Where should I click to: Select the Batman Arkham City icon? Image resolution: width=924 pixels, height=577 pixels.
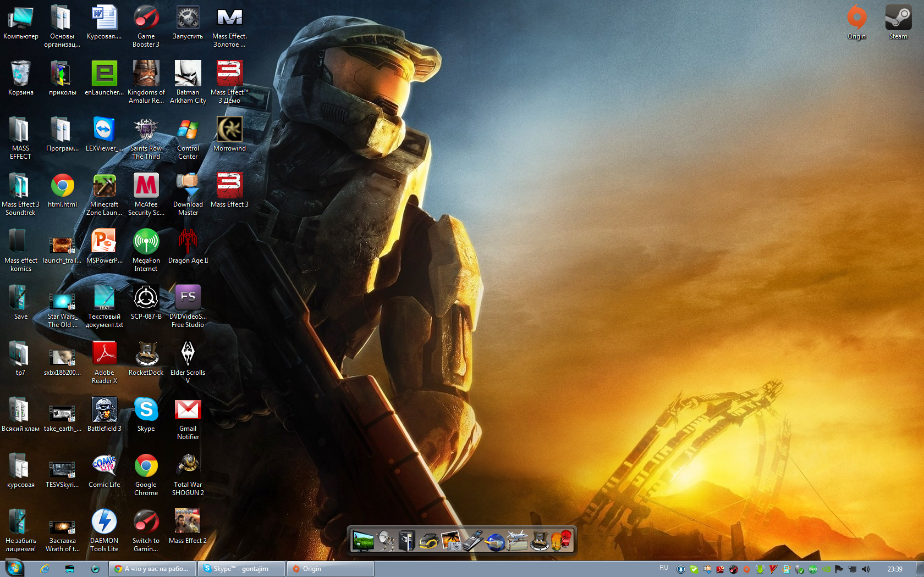point(188,81)
